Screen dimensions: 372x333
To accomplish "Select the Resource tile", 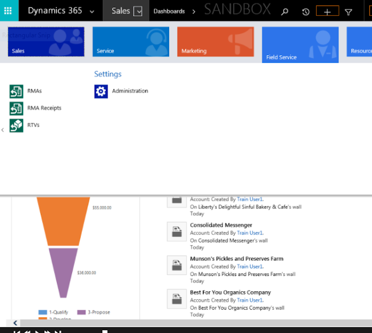I will click(x=359, y=42).
